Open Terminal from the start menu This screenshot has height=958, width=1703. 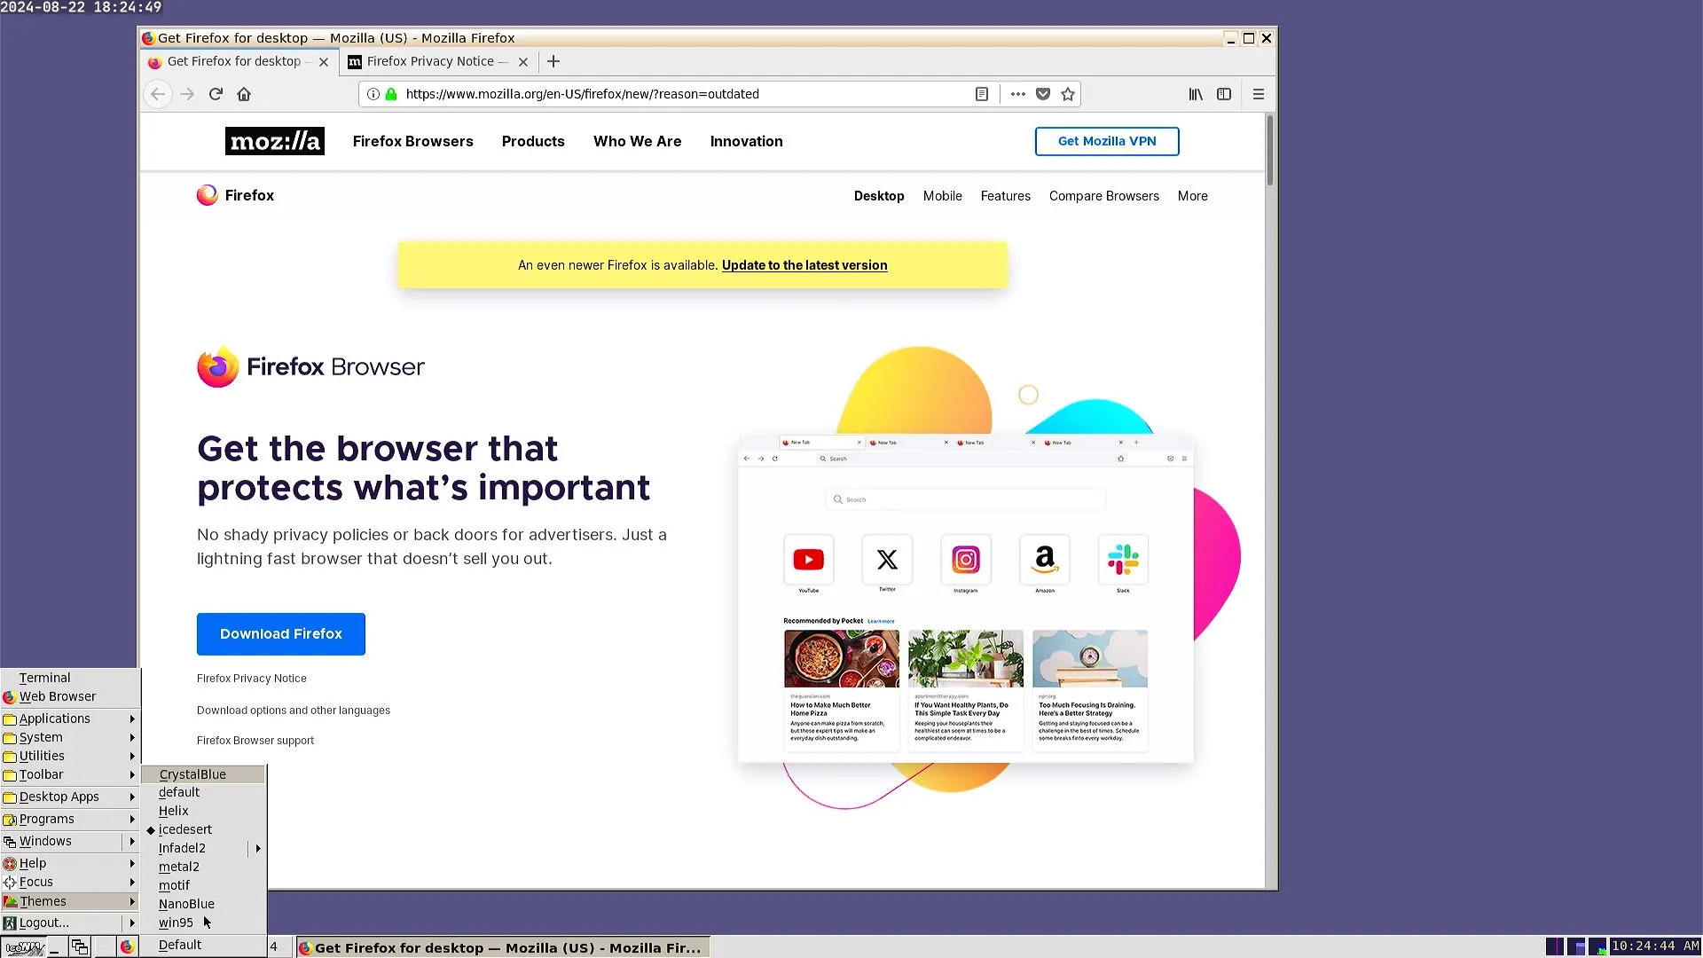(x=44, y=678)
